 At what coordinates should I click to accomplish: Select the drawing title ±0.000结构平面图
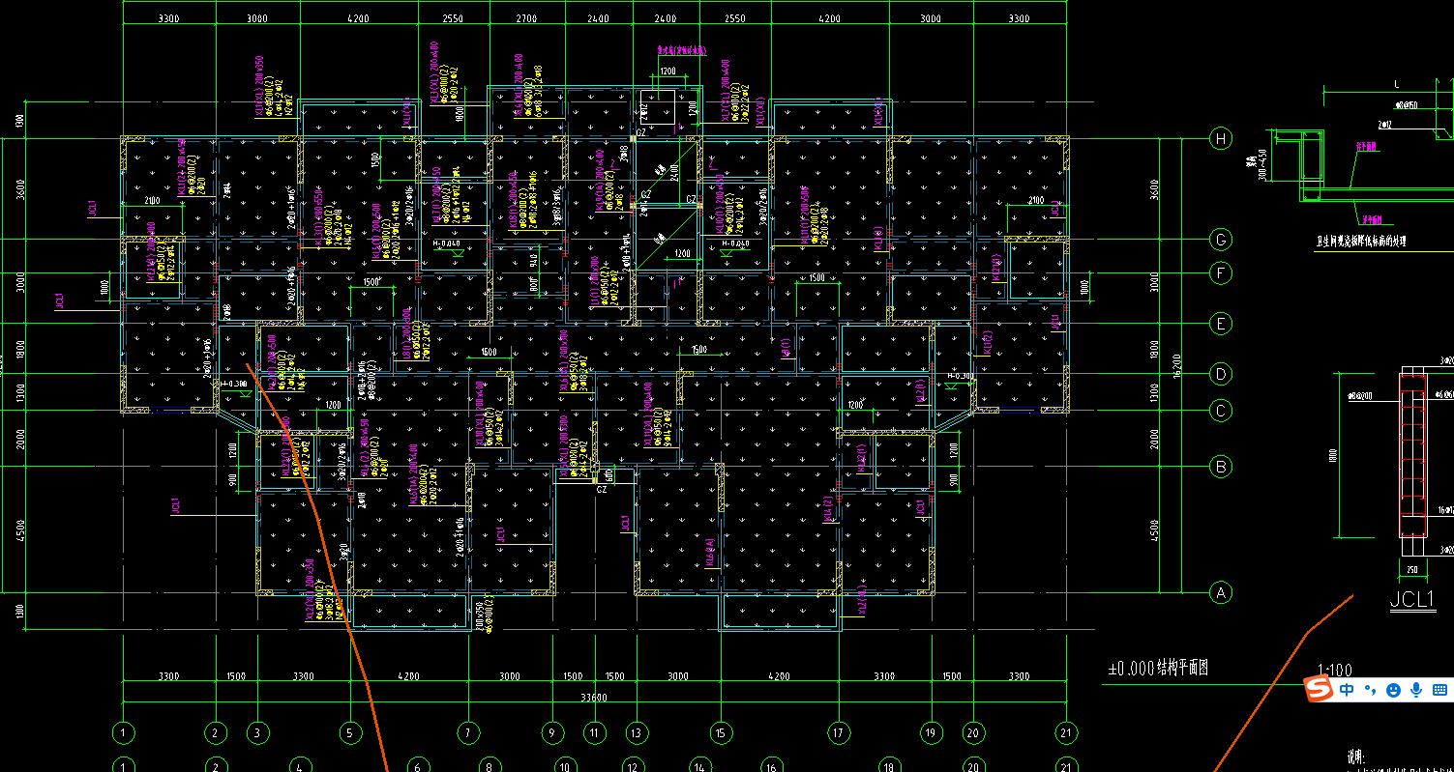point(1157,668)
